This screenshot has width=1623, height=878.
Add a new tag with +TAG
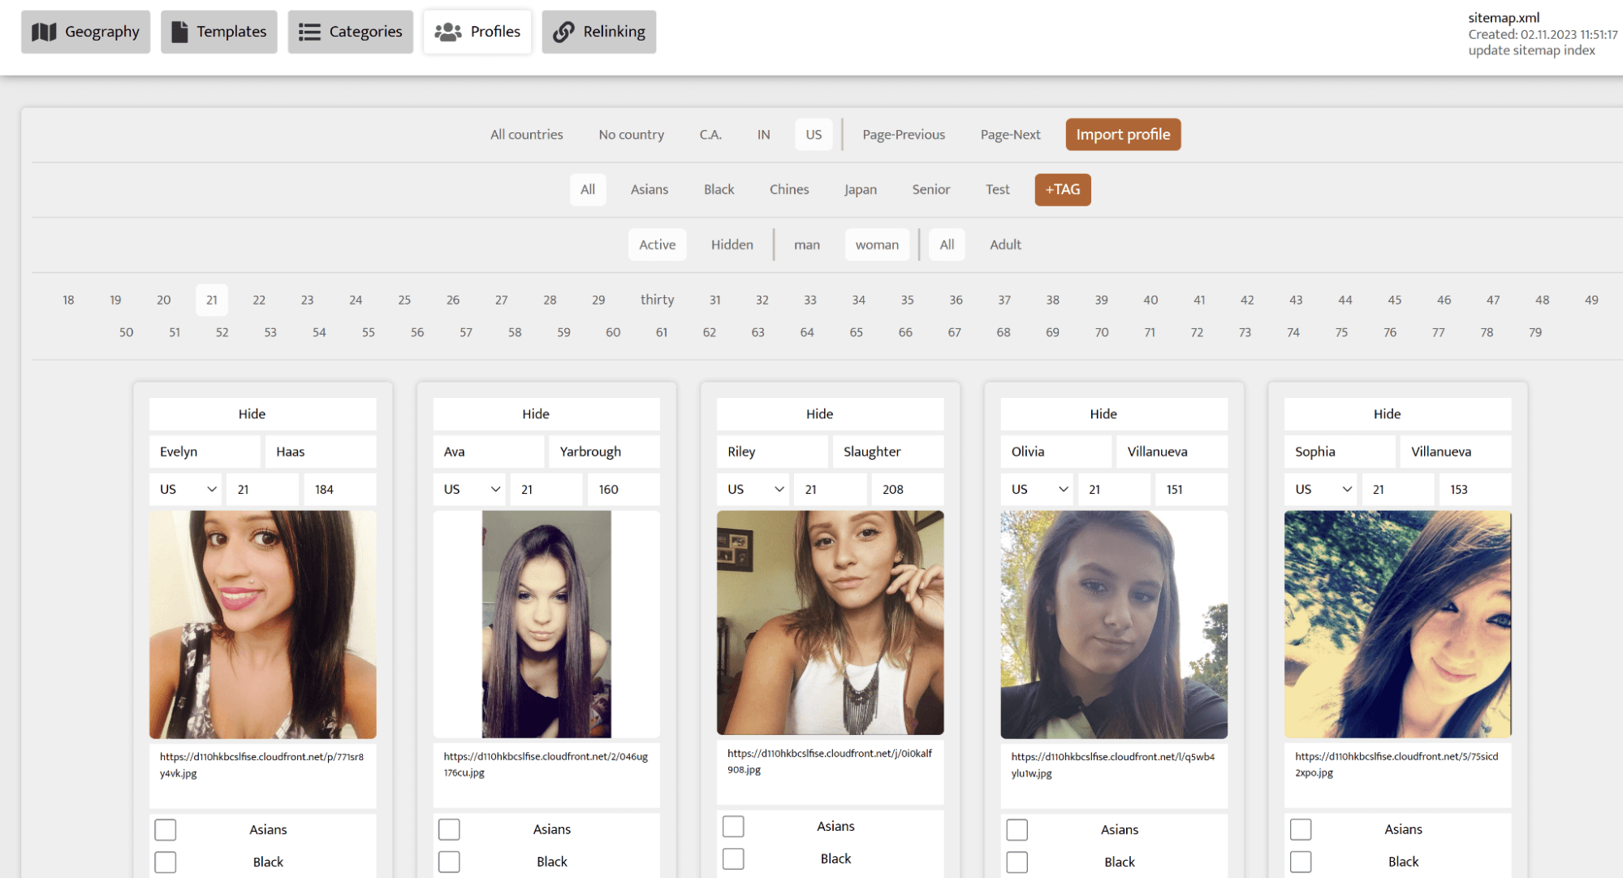click(x=1062, y=190)
